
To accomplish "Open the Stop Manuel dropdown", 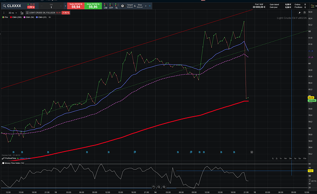I will click(140, 6).
